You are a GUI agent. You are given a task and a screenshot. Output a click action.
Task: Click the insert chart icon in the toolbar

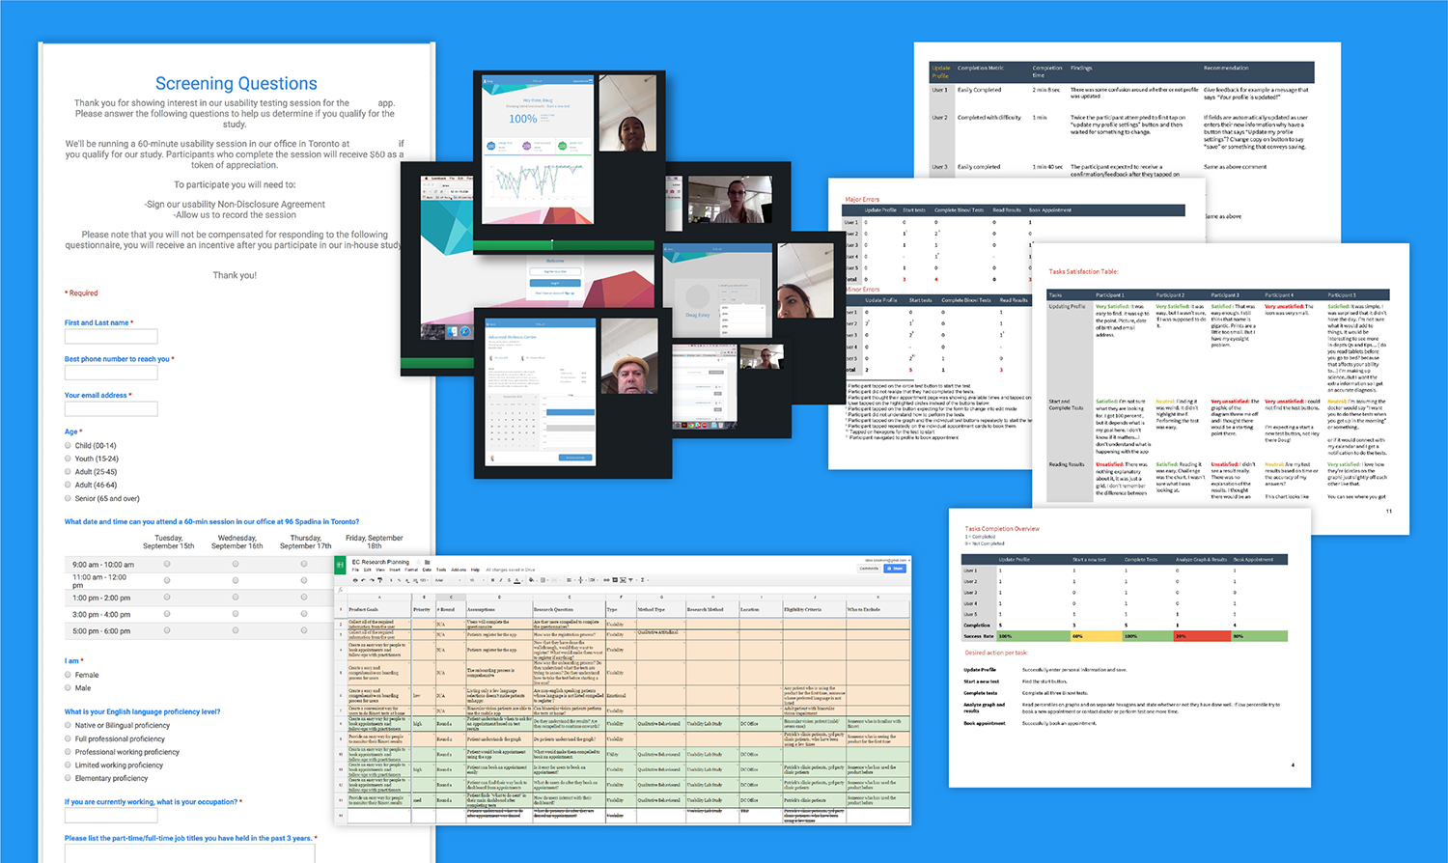[x=623, y=580]
